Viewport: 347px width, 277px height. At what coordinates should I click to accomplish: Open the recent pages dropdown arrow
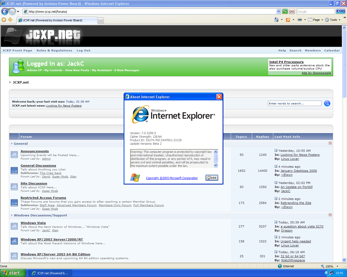tap(18, 12)
